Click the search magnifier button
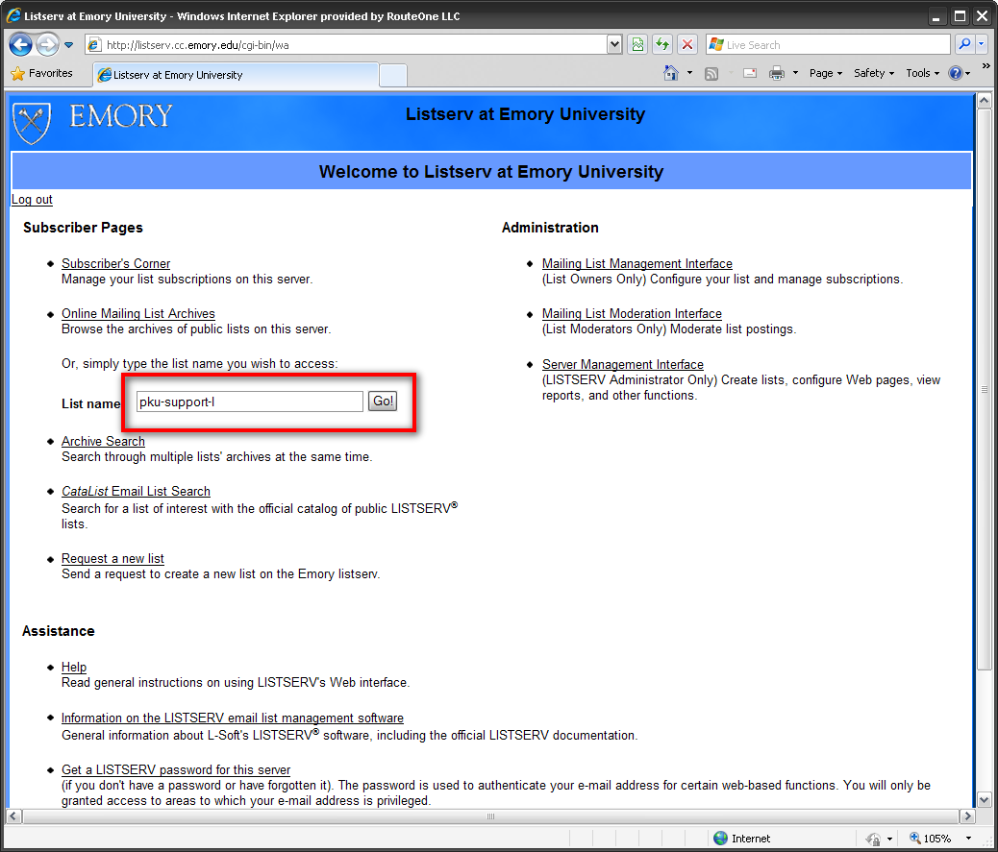 point(964,44)
